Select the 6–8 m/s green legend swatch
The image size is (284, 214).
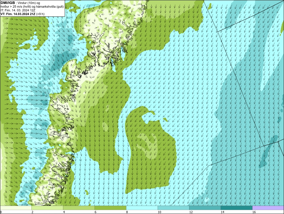coord(110,208)
